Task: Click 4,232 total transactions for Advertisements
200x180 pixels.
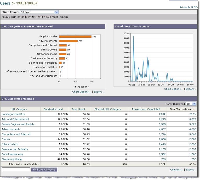Action: pyautogui.click(x=192, y=129)
